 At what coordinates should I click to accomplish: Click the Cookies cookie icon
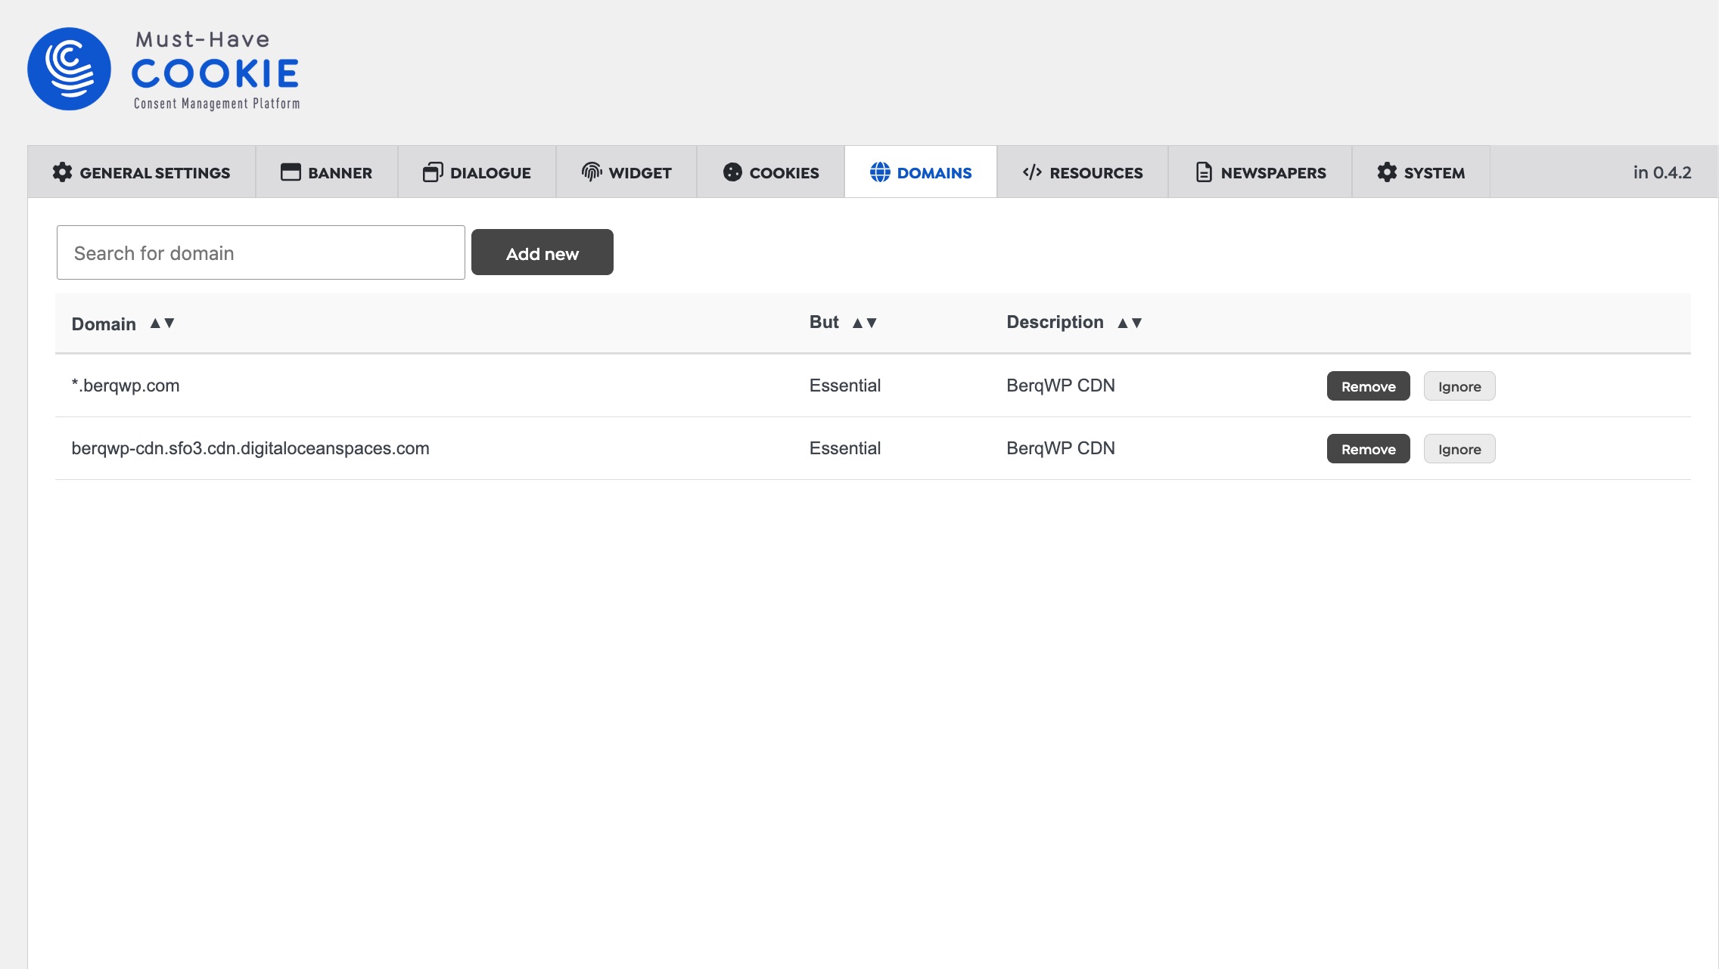tap(732, 172)
